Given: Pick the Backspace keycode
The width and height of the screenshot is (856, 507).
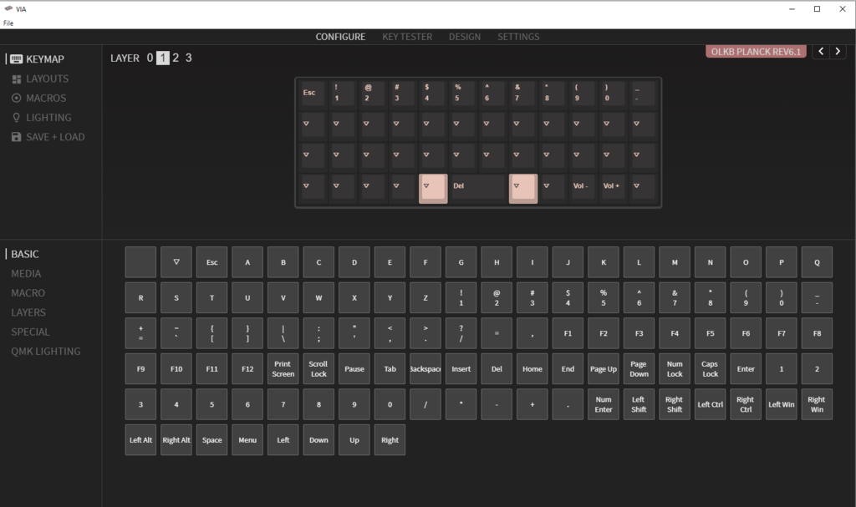Looking at the screenshot, I should point(425,369).
